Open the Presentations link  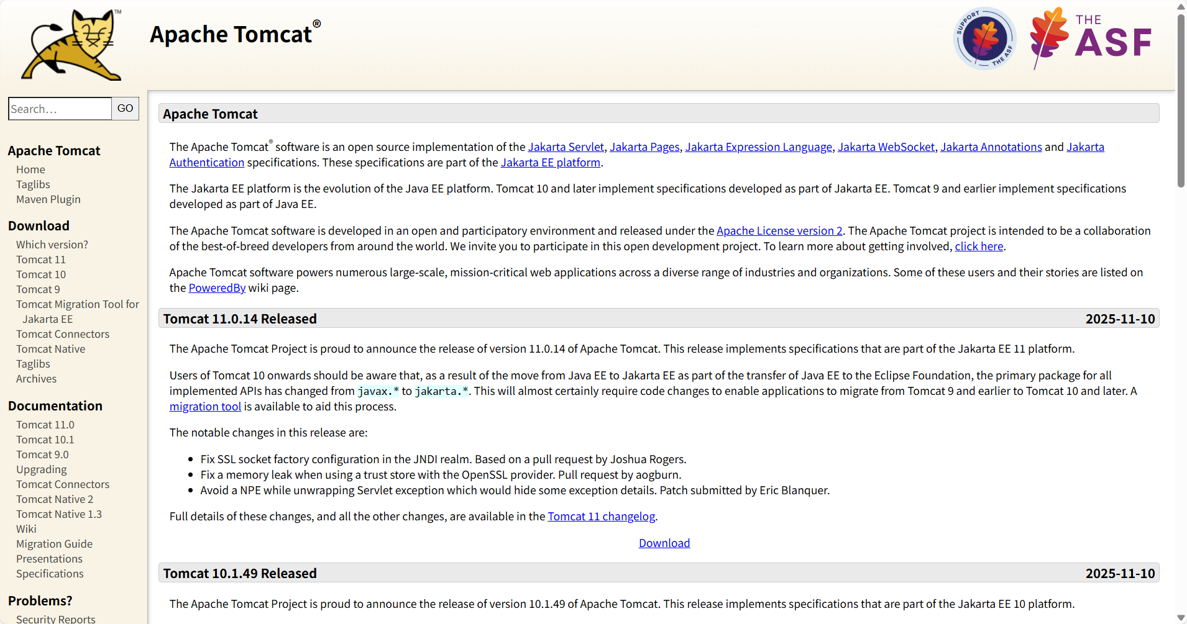point(49,559)
